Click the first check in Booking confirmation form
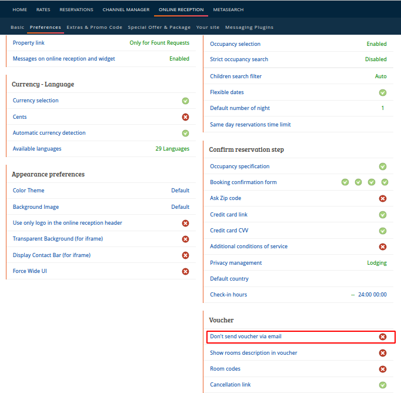Screen dimensions: 401x393 pos(345,182)
